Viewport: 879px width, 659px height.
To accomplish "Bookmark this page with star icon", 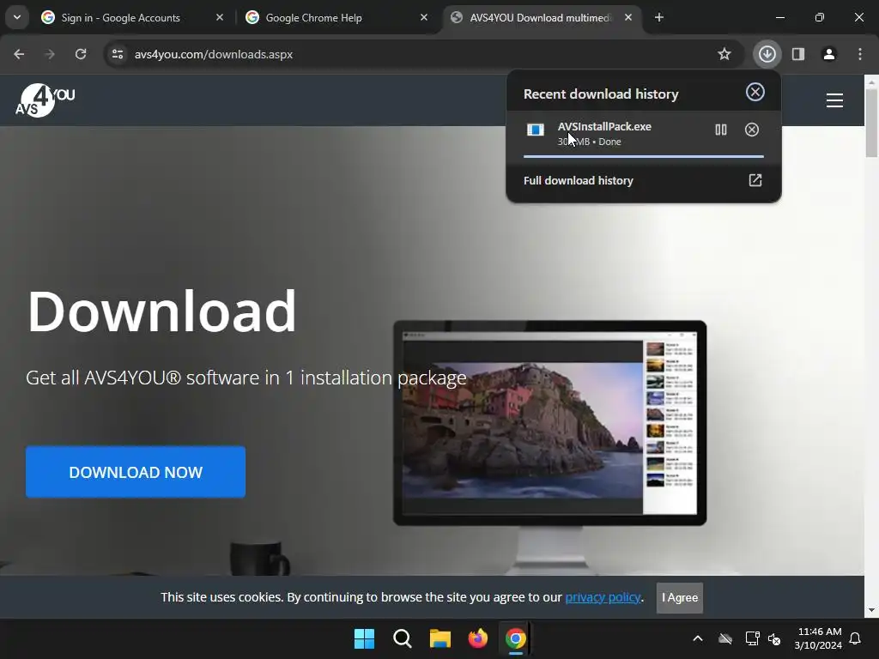I will pyautogui.click(x=724, y=54).
